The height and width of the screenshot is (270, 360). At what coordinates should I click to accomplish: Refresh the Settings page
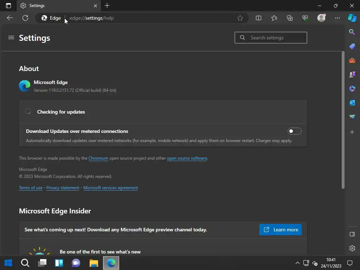25,18
